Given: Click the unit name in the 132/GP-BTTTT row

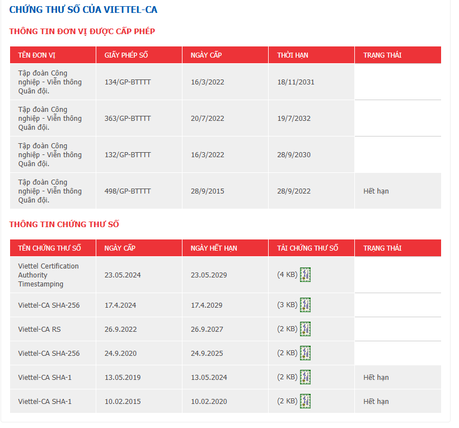Looking at the screenshot, I should click(x=50, y=154).
